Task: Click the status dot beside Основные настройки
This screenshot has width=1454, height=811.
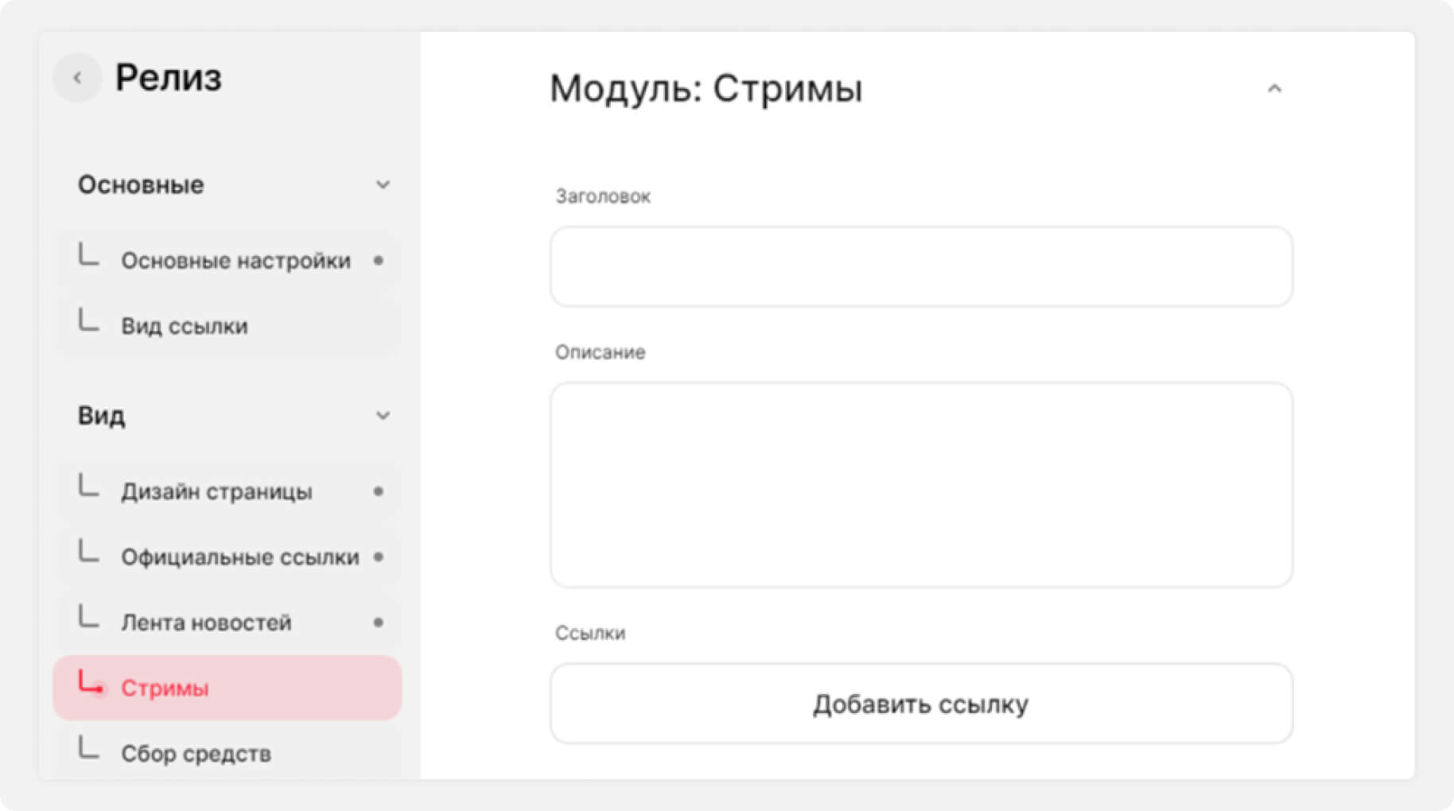Action: pyautogui.click(x=379, y=261)
